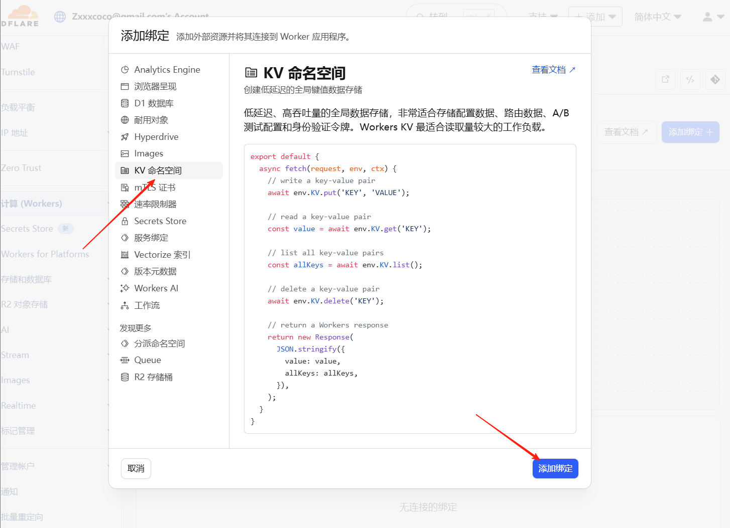Open WAF in sidebar
The image size is (730, 528).
(x=10, y=47)
